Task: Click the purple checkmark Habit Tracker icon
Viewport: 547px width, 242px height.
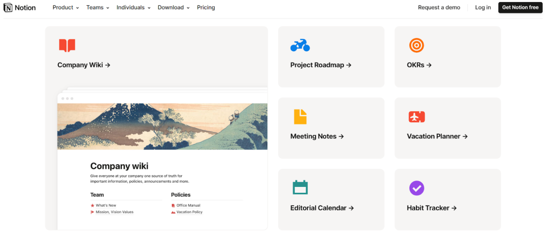Action: click(417, 188)
